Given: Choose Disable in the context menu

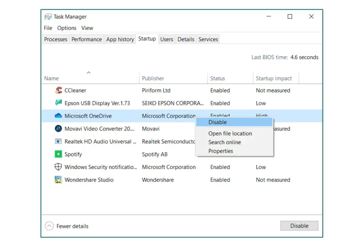Looking at the screenshot, I should 234,122.
